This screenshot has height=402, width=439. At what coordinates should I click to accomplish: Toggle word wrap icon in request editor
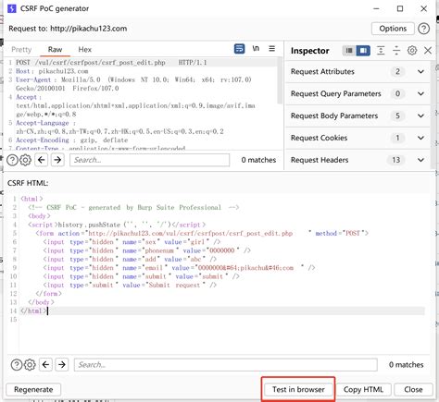pyautogui.click(x=239, y=49)
